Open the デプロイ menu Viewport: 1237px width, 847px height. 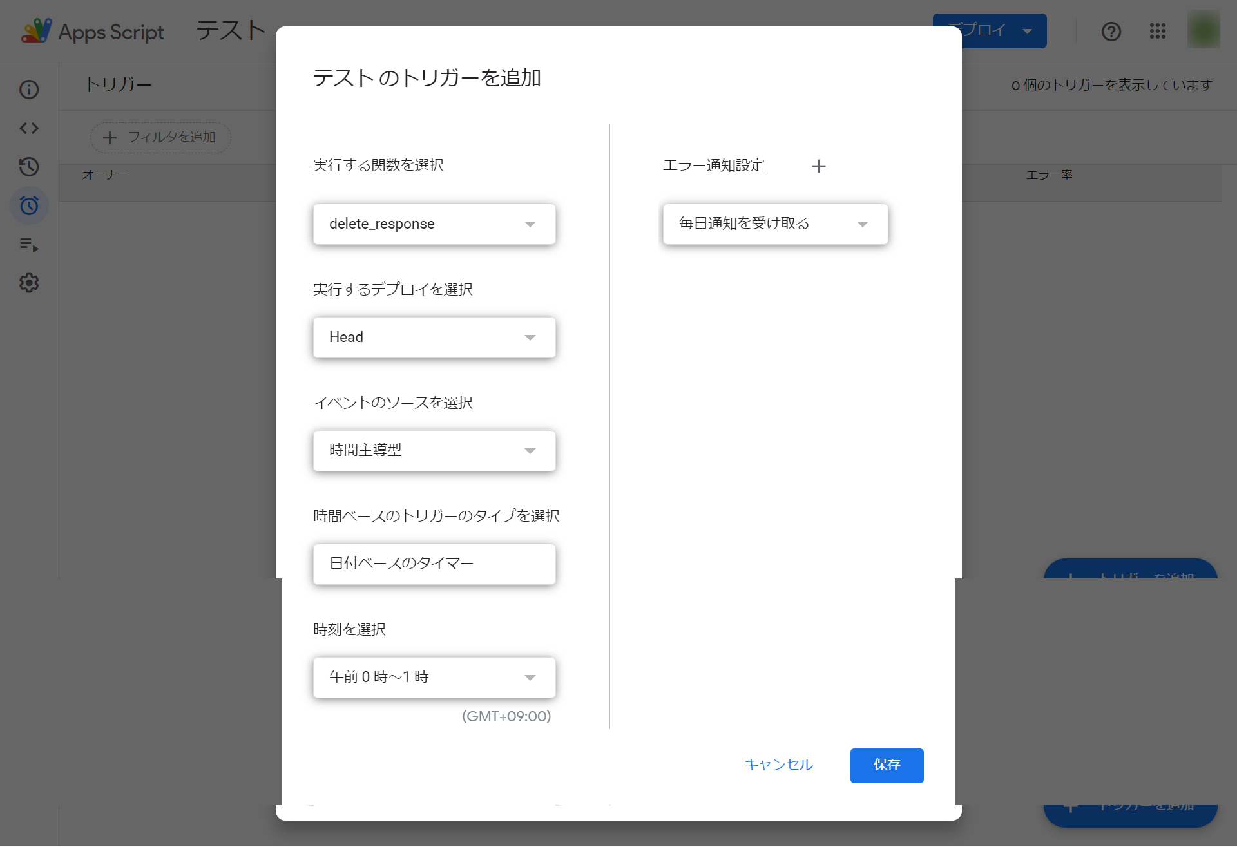tap(990, 30)
